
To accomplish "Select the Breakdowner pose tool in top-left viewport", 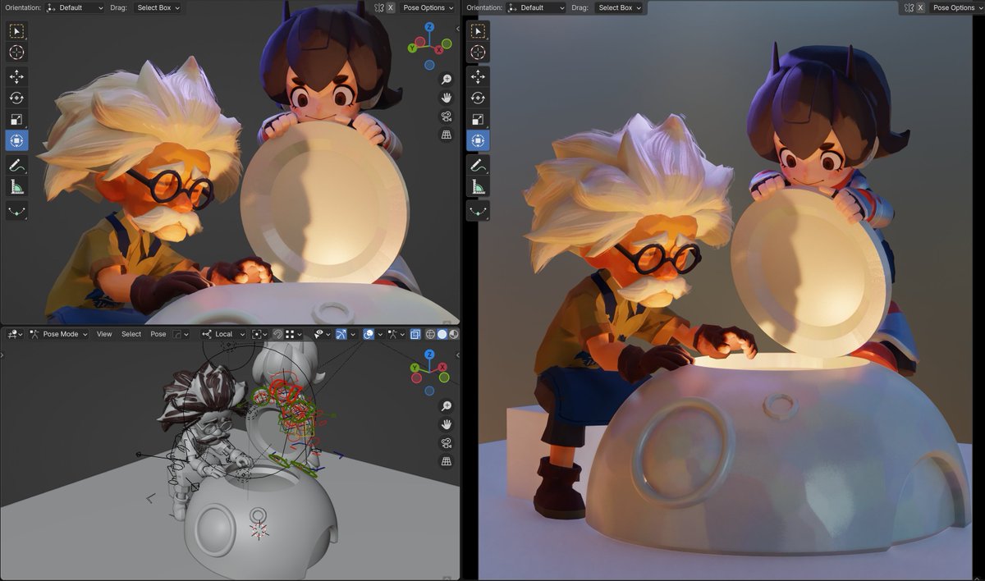I will [x=16, y=211].
